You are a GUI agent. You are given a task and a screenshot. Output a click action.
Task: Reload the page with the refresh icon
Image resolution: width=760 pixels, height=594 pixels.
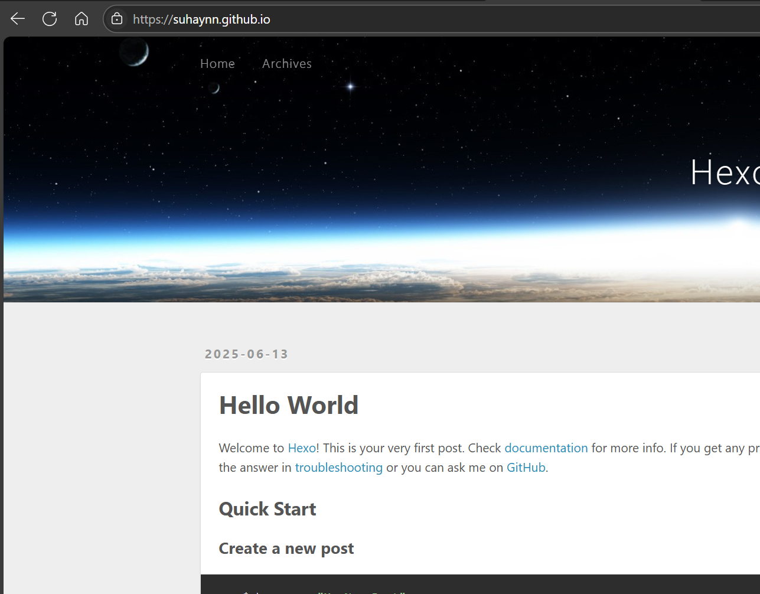pos(50,19)
